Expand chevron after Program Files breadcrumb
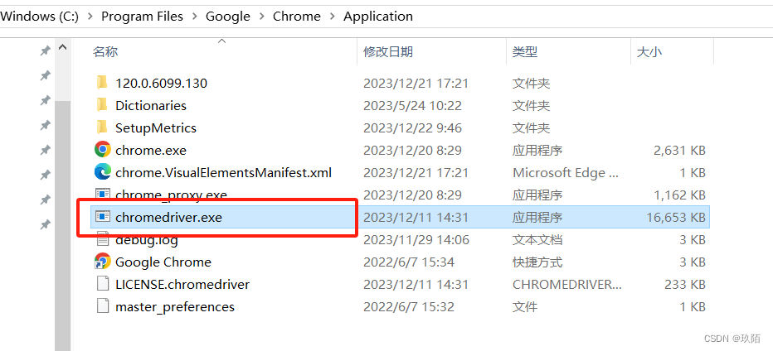 (195, 17)
